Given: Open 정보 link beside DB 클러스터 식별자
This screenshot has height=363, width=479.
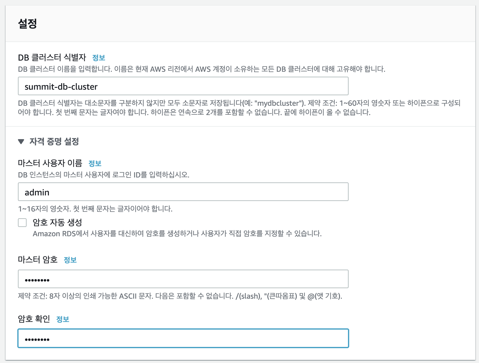Looking at the screenshot, I should click(99, 58).
